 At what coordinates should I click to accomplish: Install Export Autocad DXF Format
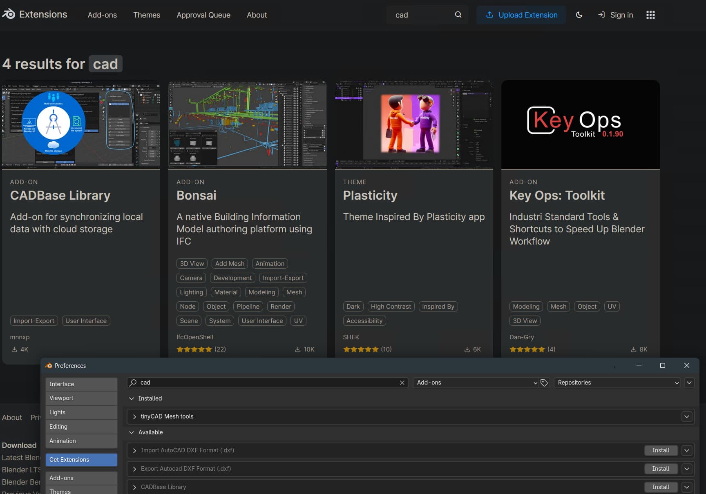(661, 469)
